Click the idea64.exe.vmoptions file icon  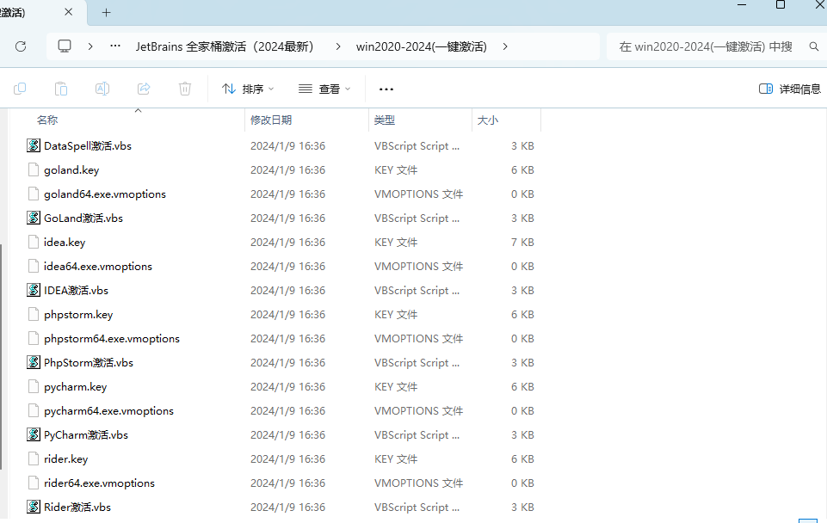click(34, 267)
